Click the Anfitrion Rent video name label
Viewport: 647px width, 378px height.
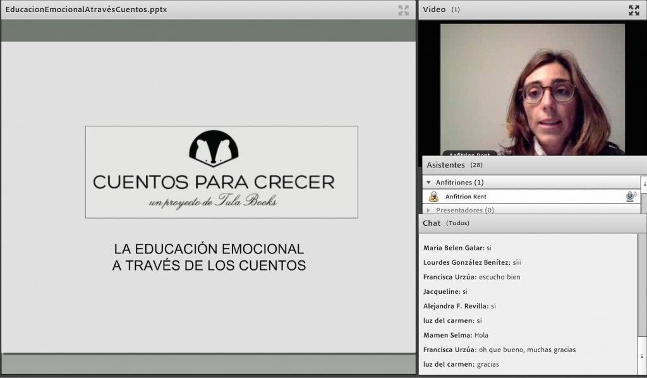click(469, 154)
